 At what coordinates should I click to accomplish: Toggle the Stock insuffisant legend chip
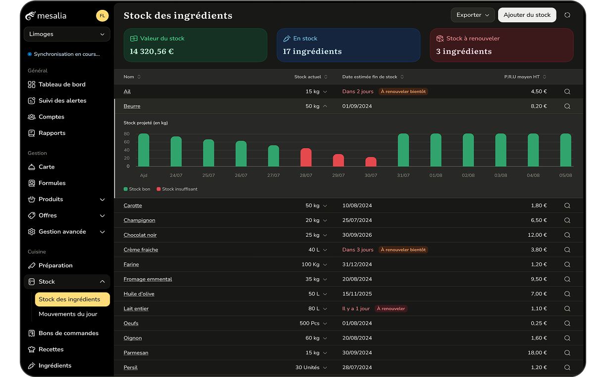point(177,189)
